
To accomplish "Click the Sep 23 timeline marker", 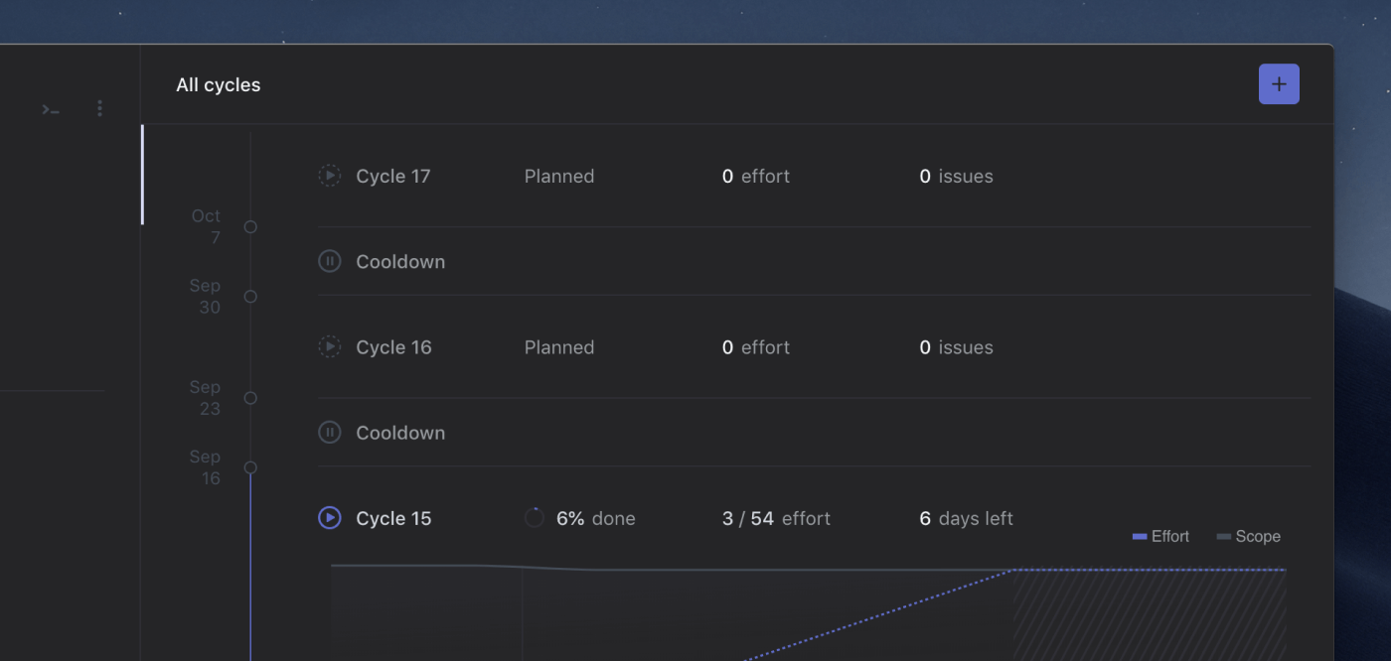I will [250, 398].
